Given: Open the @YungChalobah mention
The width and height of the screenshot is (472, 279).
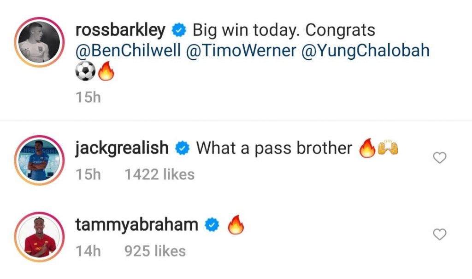Looking at the screenshot, I should 365,51.
